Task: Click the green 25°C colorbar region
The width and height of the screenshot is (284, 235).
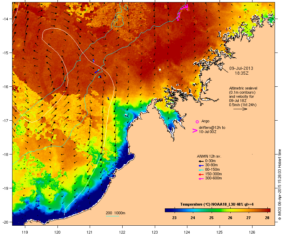Action: click(211, 210)
